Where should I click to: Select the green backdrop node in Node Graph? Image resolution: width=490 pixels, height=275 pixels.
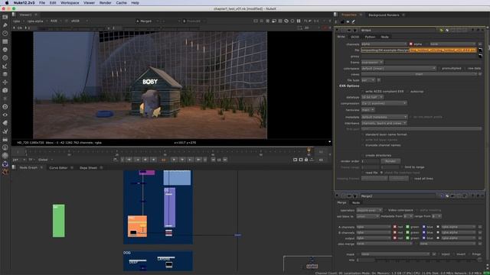point(59,221)
